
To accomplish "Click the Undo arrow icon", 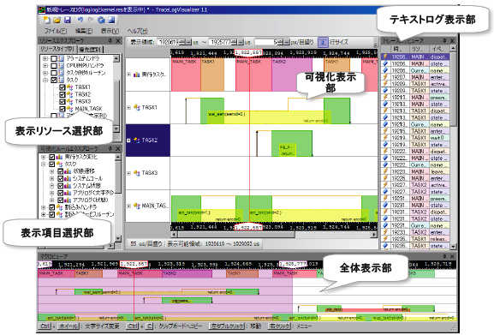I will (80, 21).
